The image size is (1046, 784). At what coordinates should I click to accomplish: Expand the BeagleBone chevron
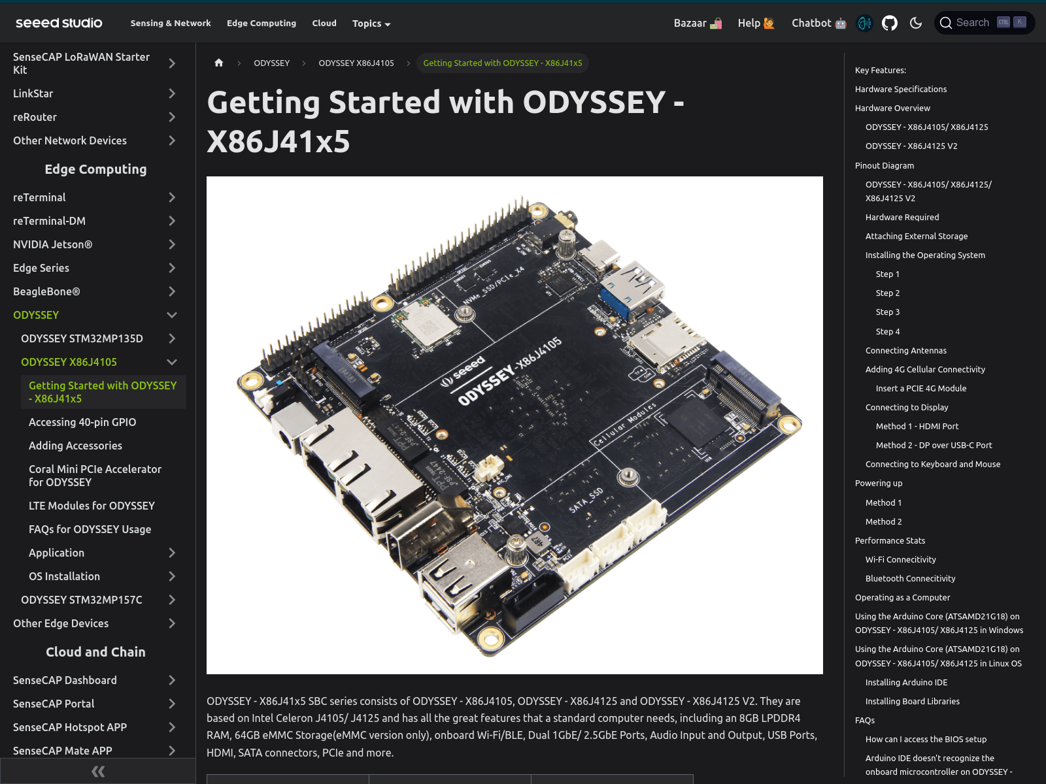pos(172,291)
